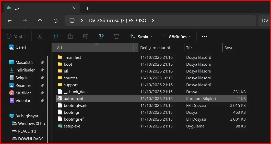Expand chevron after the This PC icon
This screenshot has height=144, width=271.
[x=82, y=21]
